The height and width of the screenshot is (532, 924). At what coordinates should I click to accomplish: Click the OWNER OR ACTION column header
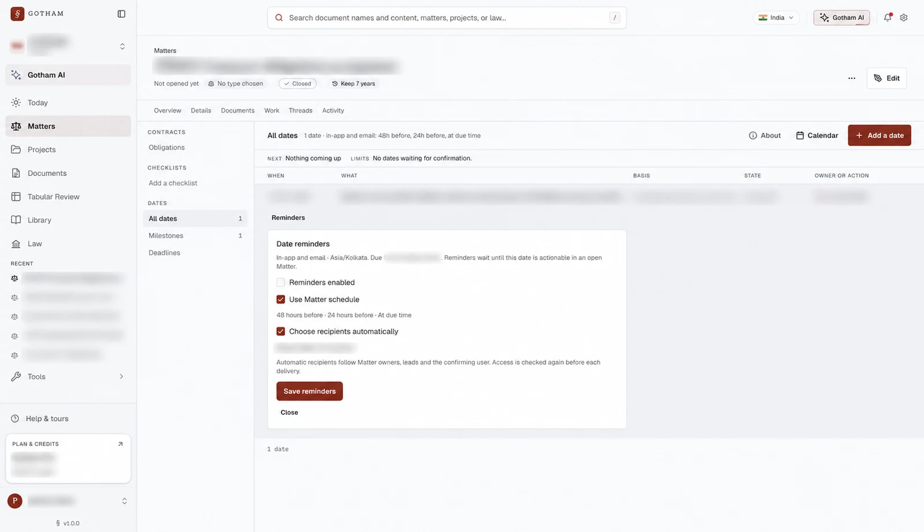[x=841, y=175]
